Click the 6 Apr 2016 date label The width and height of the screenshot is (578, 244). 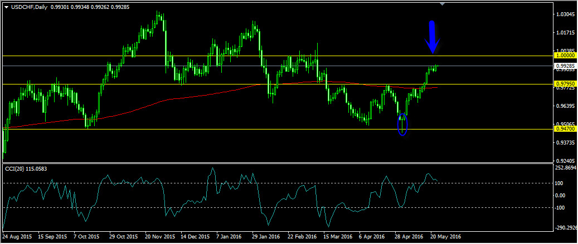point(372,237)
